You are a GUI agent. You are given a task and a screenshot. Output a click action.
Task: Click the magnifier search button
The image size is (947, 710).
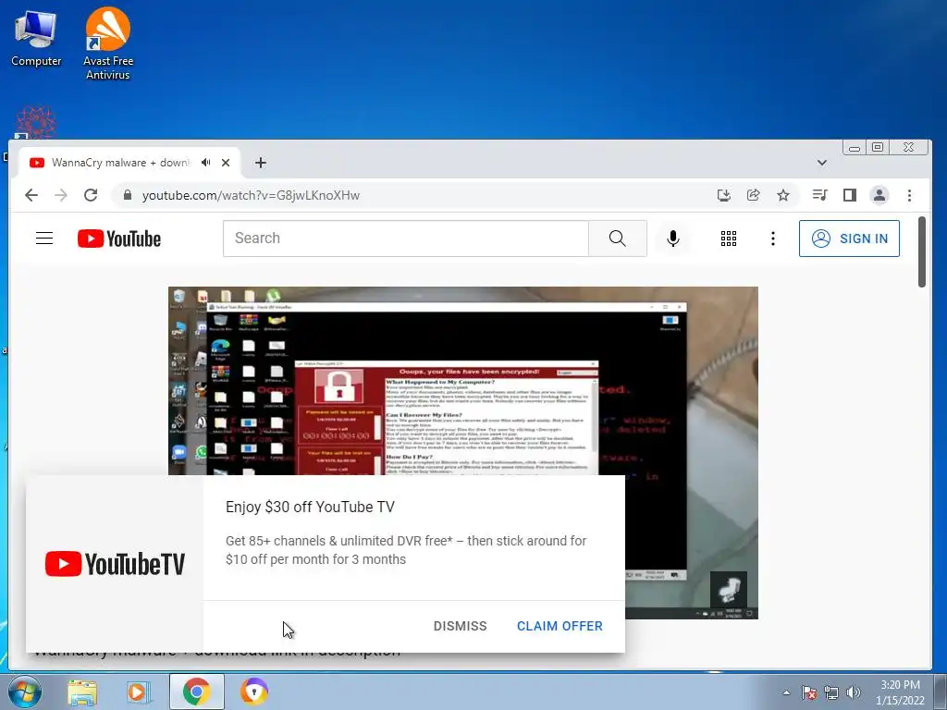pos(617,239)
